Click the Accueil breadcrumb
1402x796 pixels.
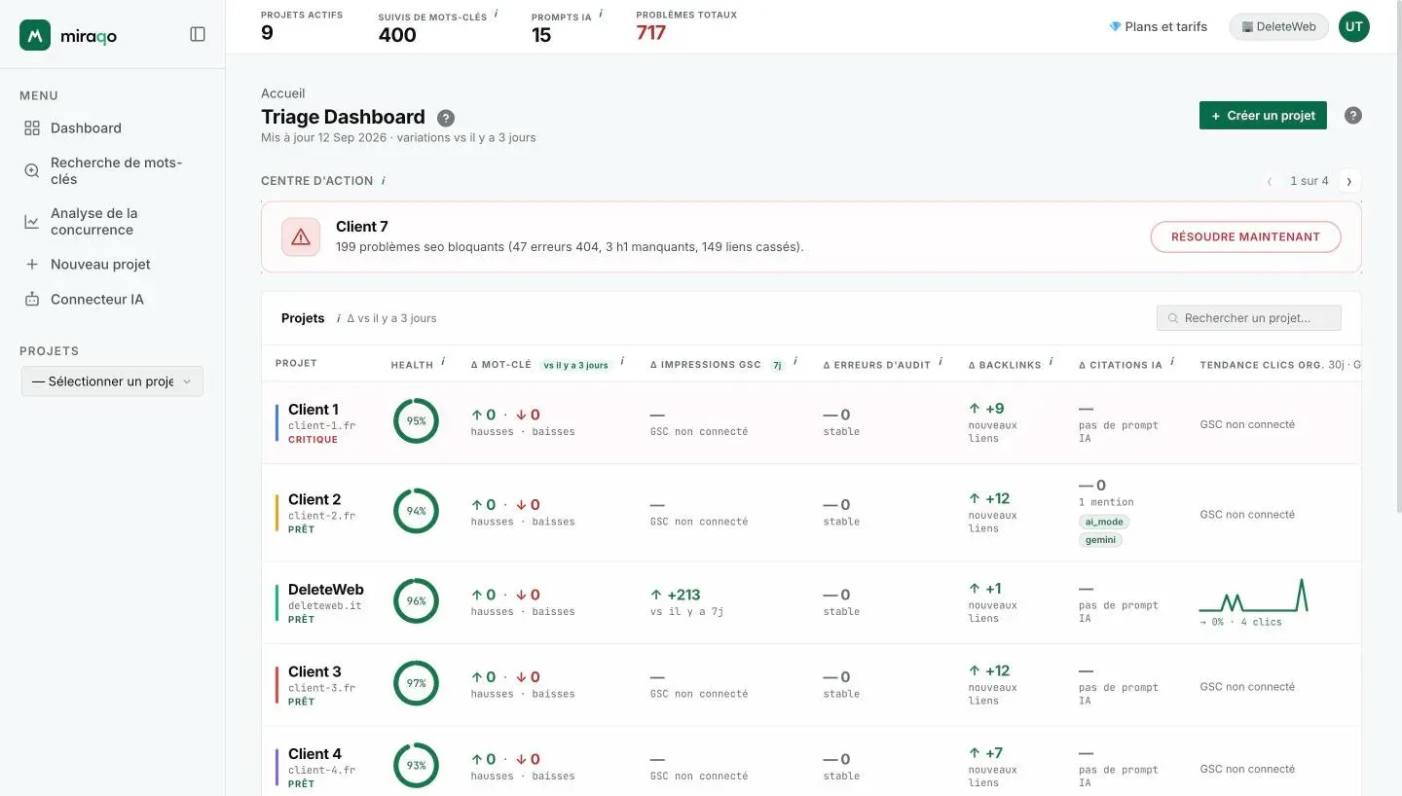[x=283, y=93]
